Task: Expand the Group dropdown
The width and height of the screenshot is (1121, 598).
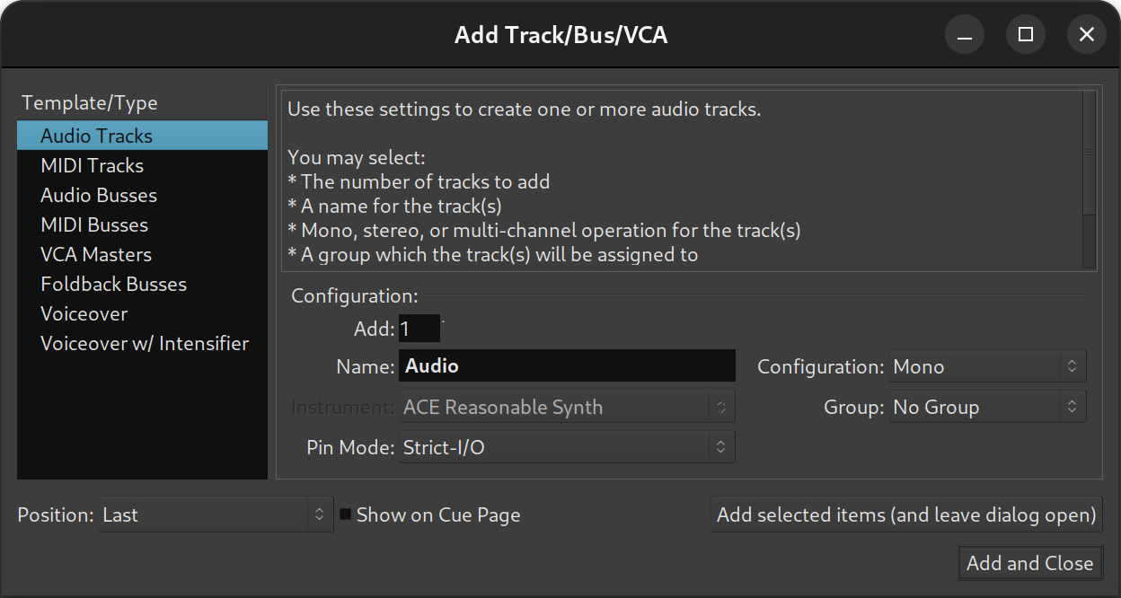Action: click(987, 407)
